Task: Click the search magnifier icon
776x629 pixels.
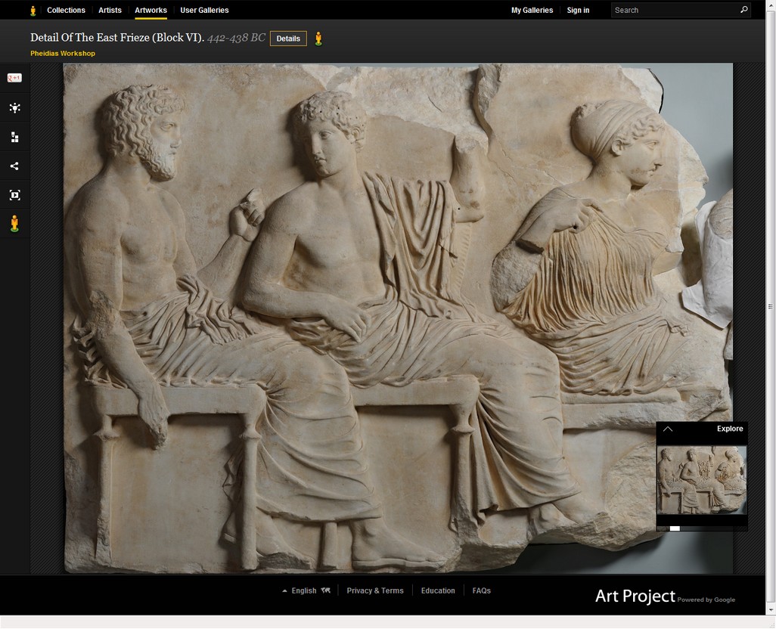Action: 743,10
